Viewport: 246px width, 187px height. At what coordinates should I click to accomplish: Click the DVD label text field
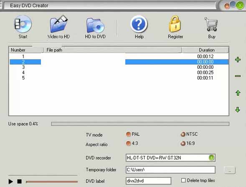tap(148, 181)
